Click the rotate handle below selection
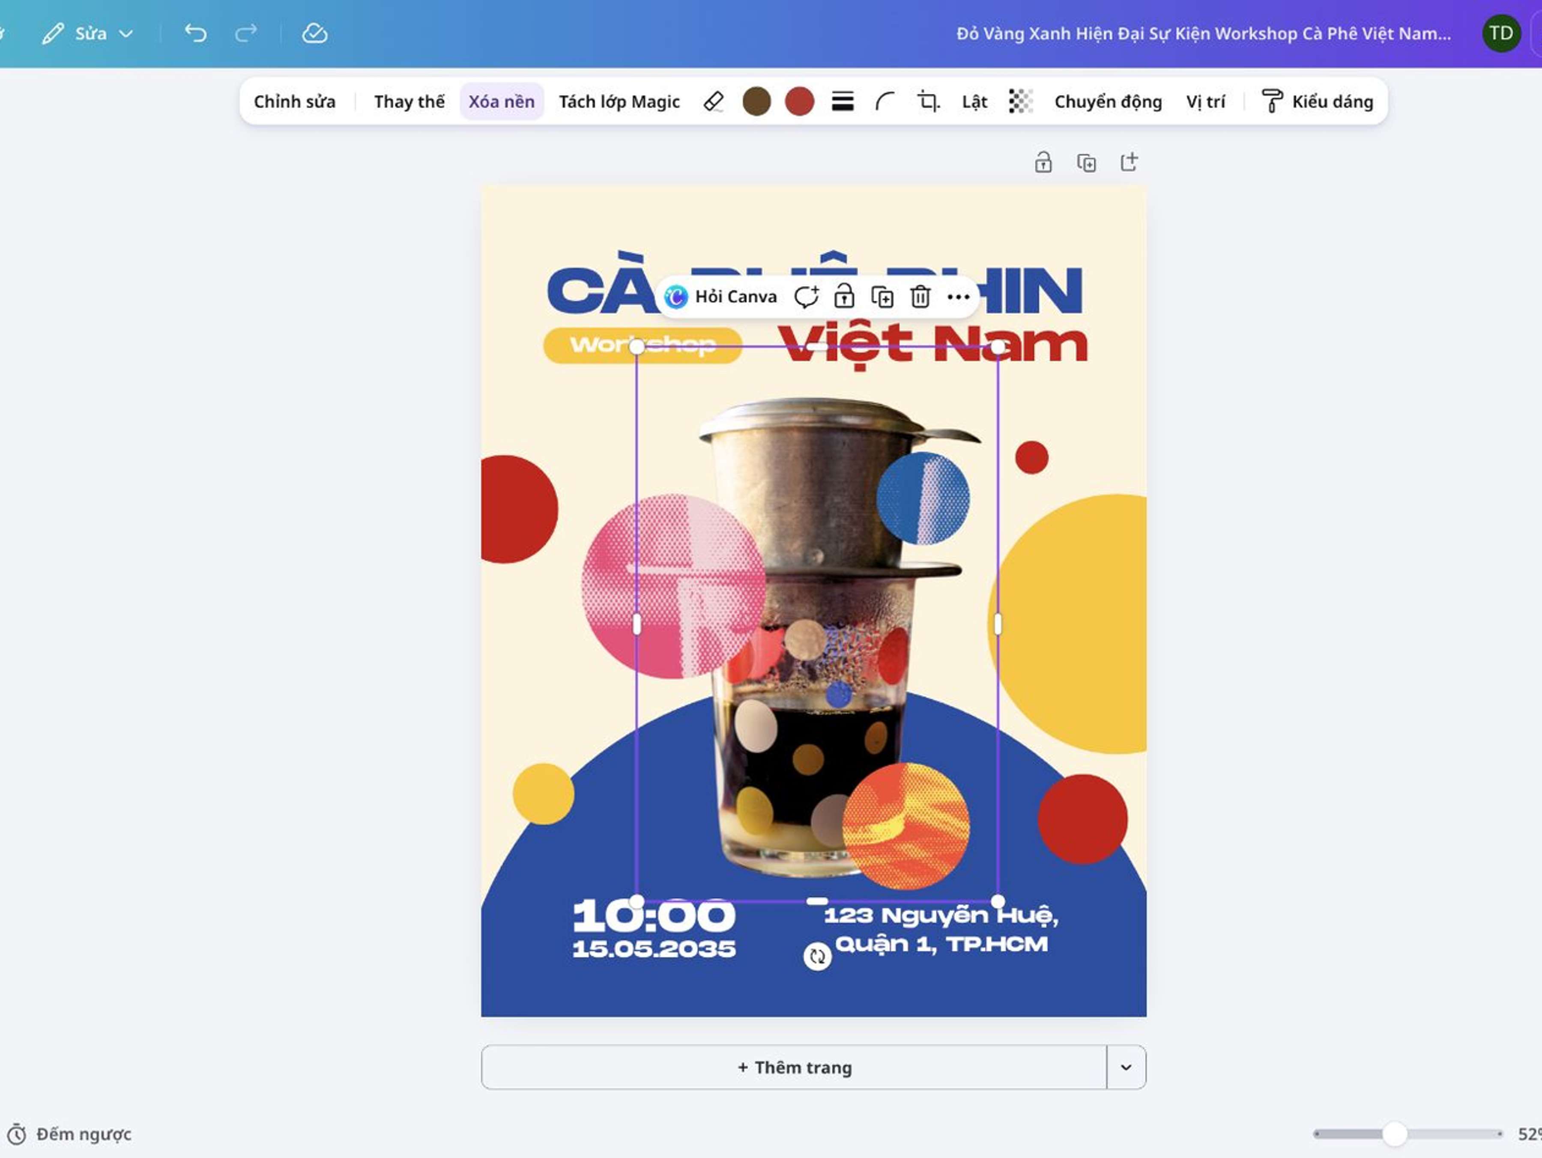1542x1158 pixels. click(817, 956)
